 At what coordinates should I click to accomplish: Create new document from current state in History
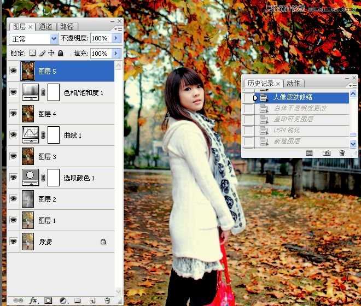pos(309,153)
